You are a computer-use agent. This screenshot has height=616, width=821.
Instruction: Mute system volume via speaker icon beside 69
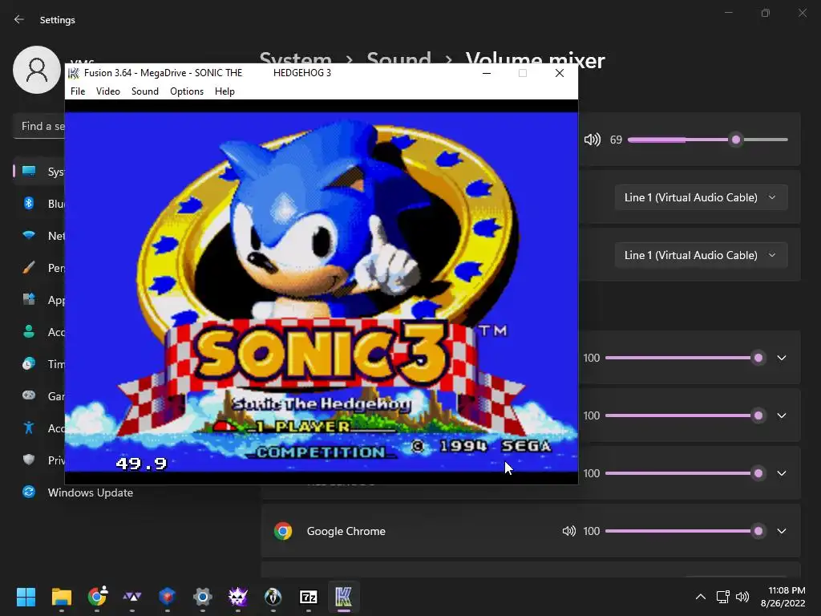point(592,140)
